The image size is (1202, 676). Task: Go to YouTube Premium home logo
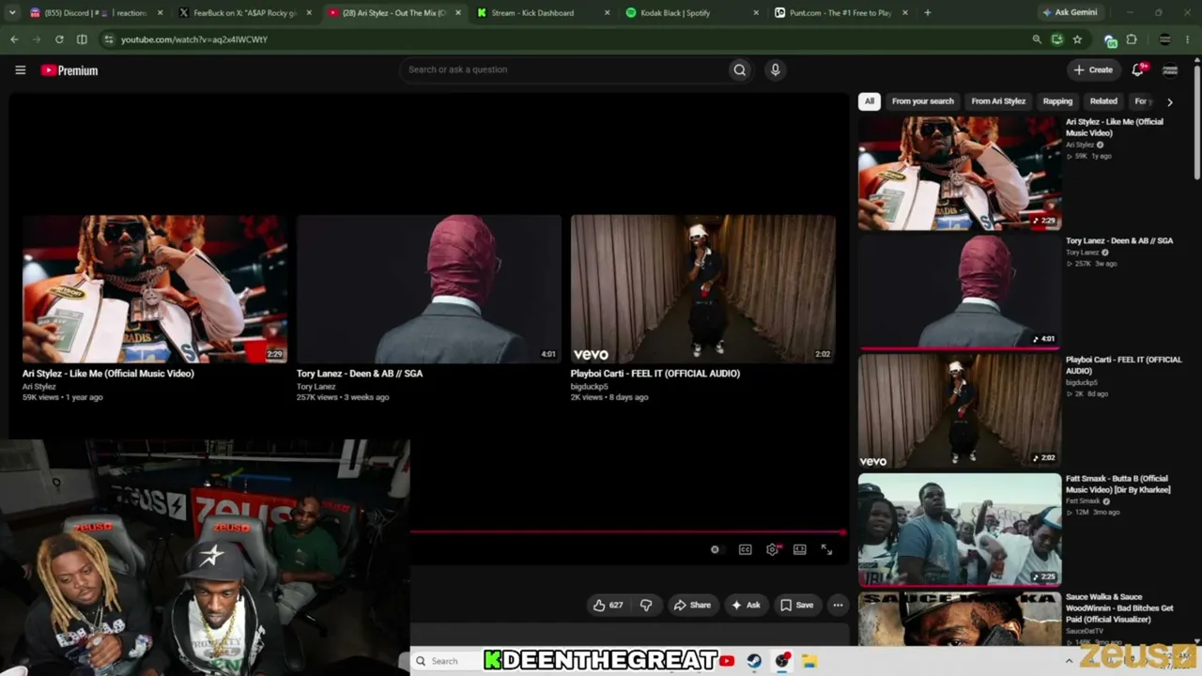69,70
